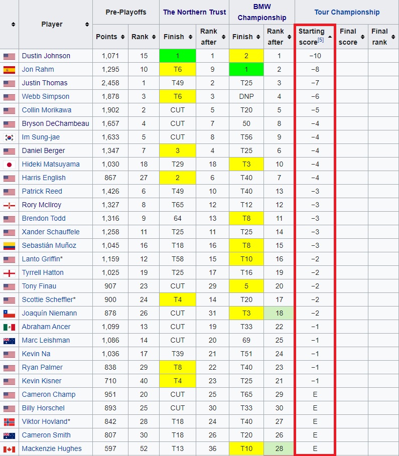Open Patrick Reed player link
Screen dimensions: 399x456
(x=42, y=191)
